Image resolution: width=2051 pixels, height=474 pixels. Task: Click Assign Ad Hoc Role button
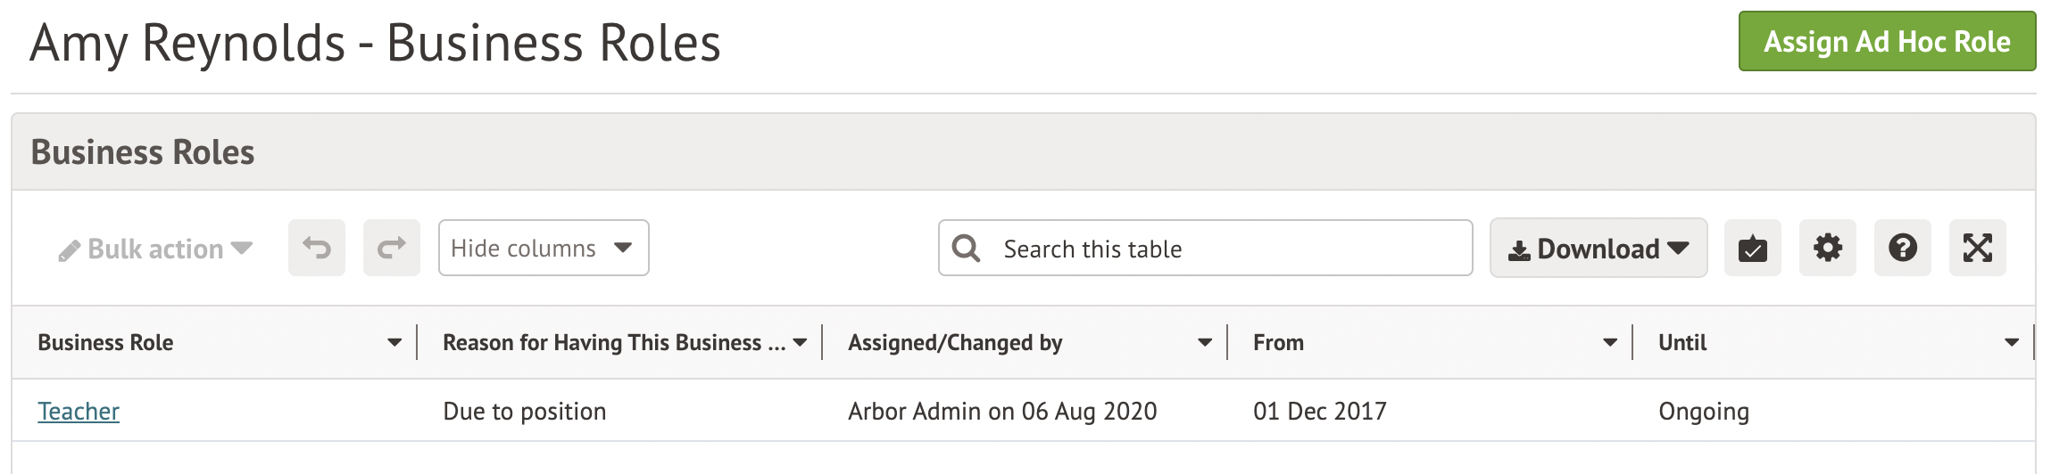click(1886, 41)
